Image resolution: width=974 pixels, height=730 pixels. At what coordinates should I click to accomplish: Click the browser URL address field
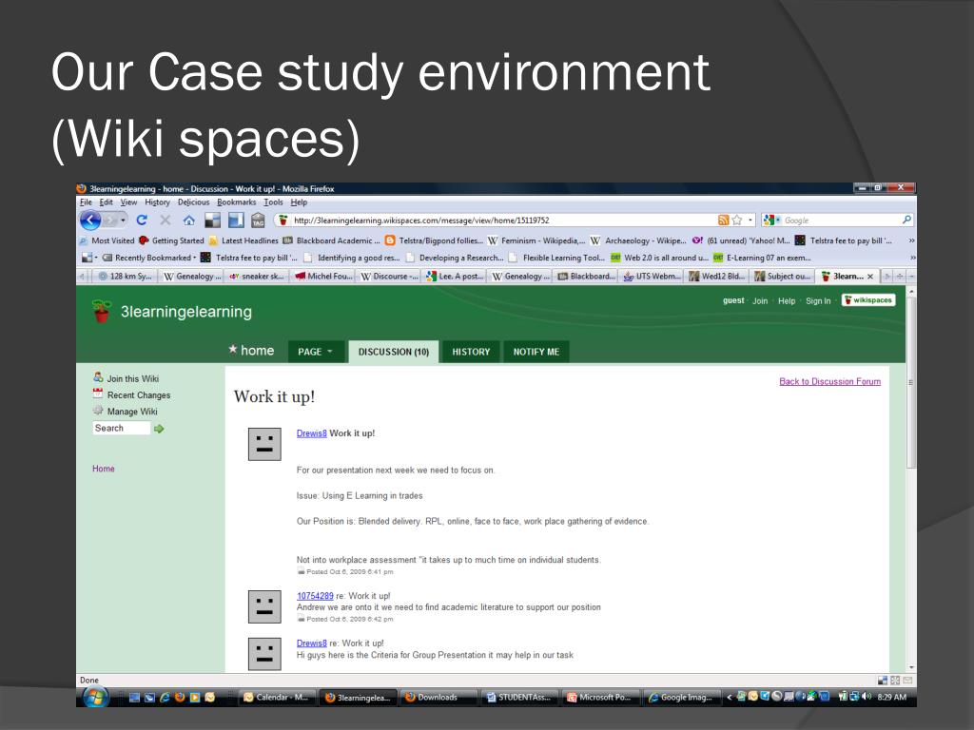(x=495, y=221)
